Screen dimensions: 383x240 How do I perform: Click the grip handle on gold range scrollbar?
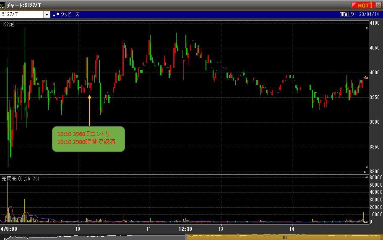(x=284, y=237)
